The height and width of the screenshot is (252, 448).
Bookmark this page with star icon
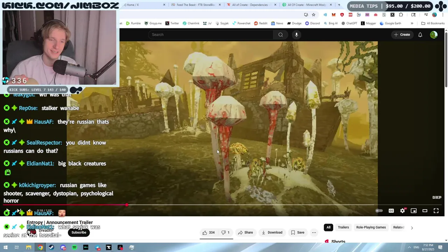pyautogui.click(x=314, y=15)
